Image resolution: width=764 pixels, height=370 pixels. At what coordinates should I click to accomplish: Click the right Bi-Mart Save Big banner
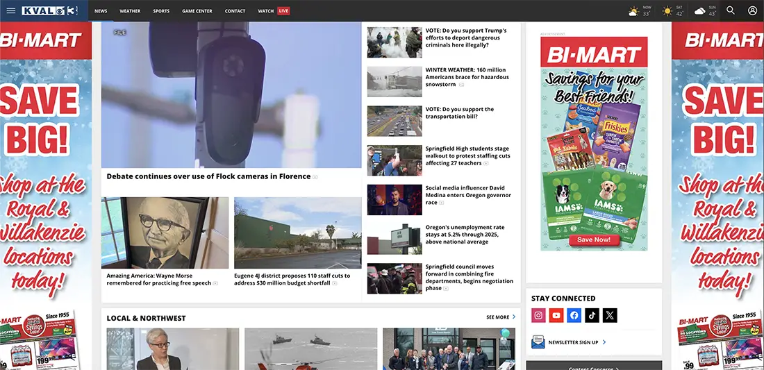tap(717, 196)
